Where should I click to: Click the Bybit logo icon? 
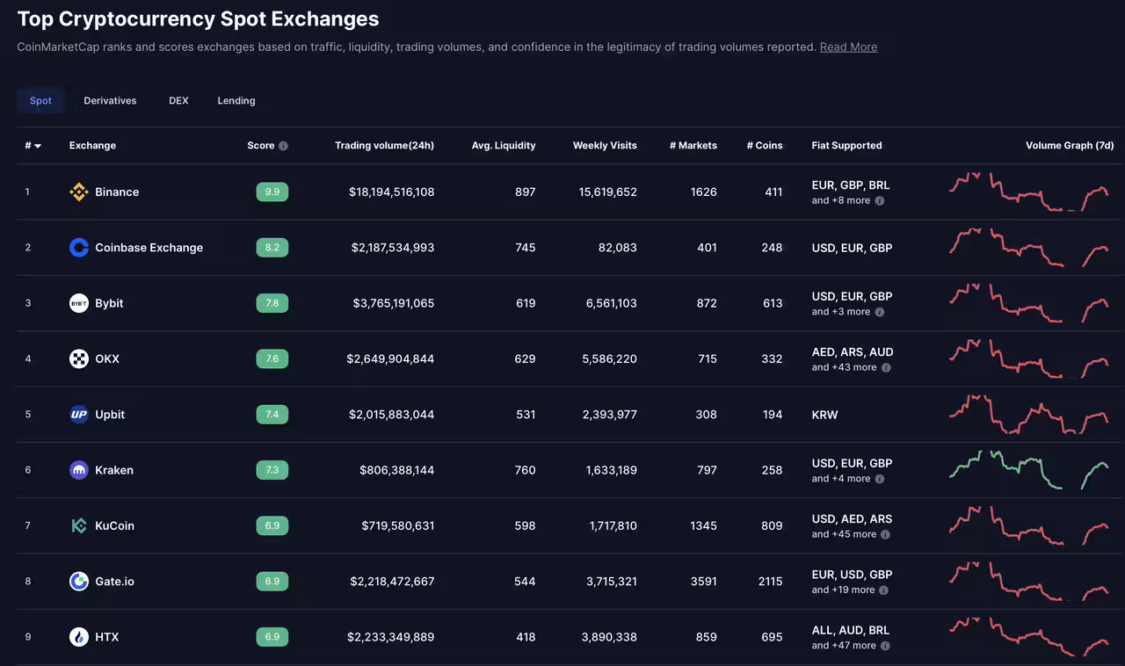point(79,303)
